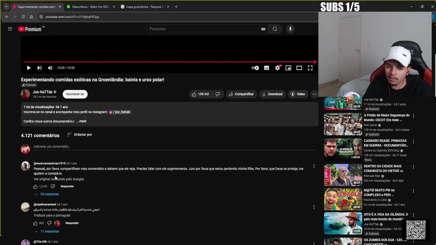The width and height of the screenshot is (436, 245).
Task: Click the Download button
Action: coord(272,94)
